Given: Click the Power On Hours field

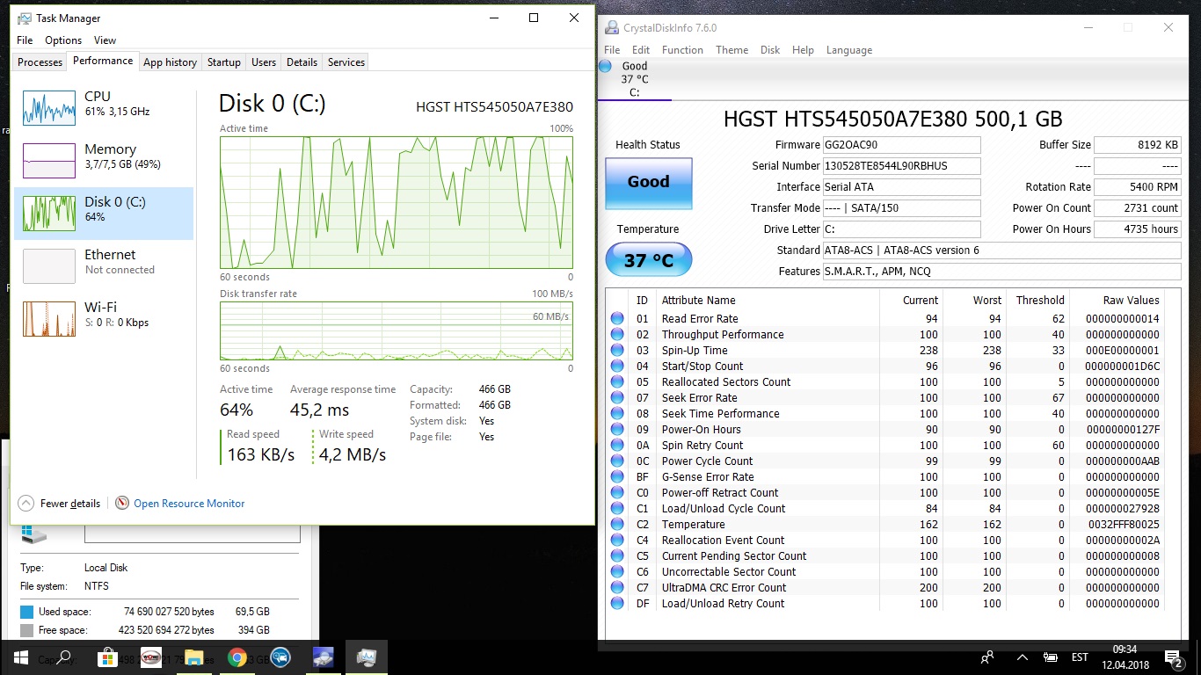Looking at the screenshot, I should (x=1137, y=229).
